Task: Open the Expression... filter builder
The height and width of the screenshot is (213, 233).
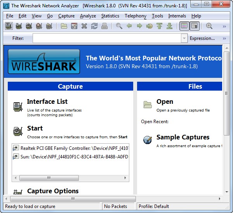Action: [202, 38]
